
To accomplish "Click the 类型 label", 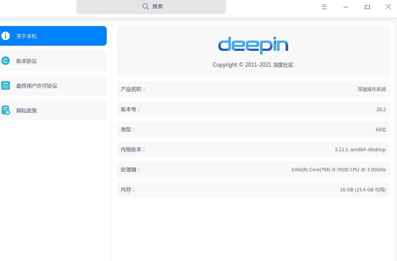I will [128, 129].
